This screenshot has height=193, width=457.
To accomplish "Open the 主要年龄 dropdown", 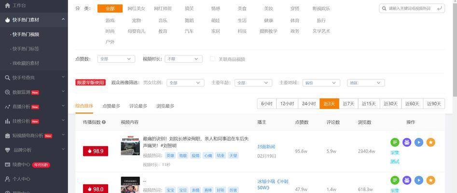I will point(253,83).
